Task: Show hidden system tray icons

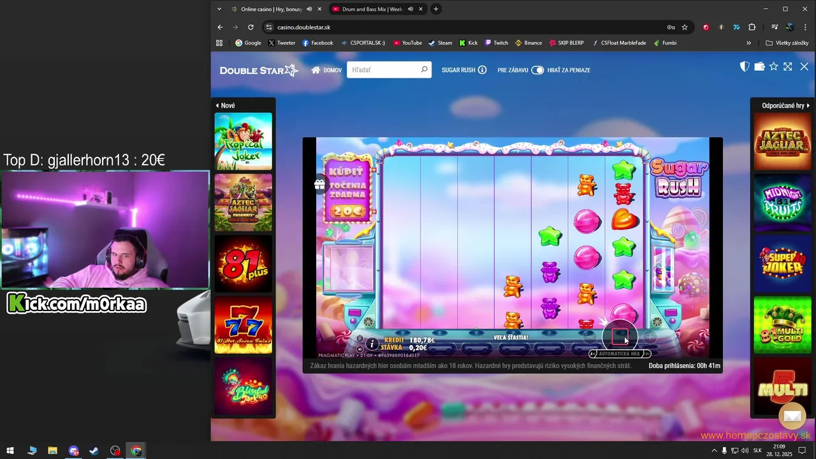Action: tap(714, 451)
